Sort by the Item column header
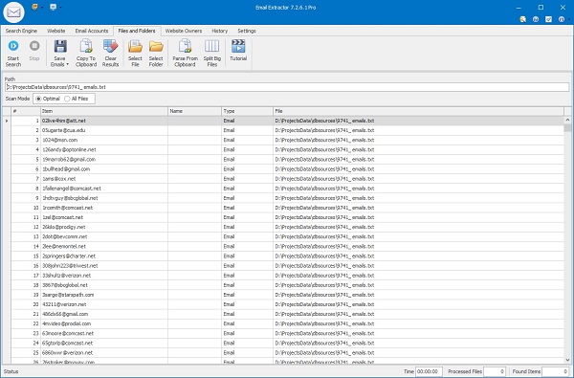 pyautogui.click(x=104, y=111)
